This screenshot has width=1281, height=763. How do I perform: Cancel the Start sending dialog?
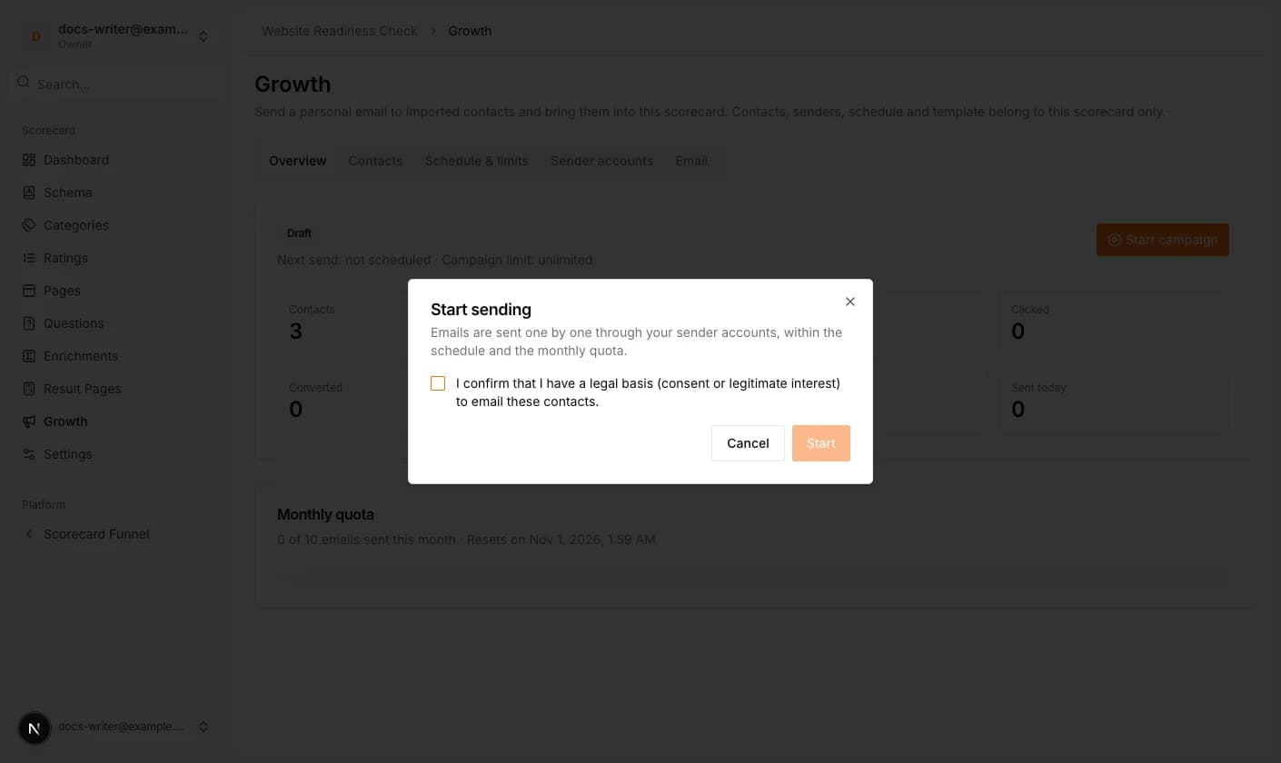coord(748,443)
